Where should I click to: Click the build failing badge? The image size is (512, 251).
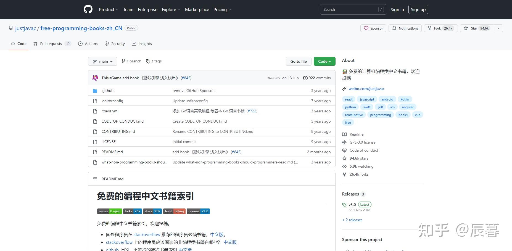[x=174, y=211]
